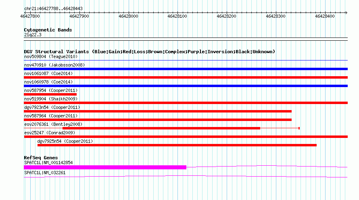This screenshot has width=359, height=200.
Task: Click the 46428000 ruler coordinate
Action: tap(128, 16)
